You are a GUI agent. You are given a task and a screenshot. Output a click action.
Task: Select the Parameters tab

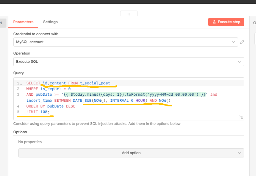[x=23, y=22]
